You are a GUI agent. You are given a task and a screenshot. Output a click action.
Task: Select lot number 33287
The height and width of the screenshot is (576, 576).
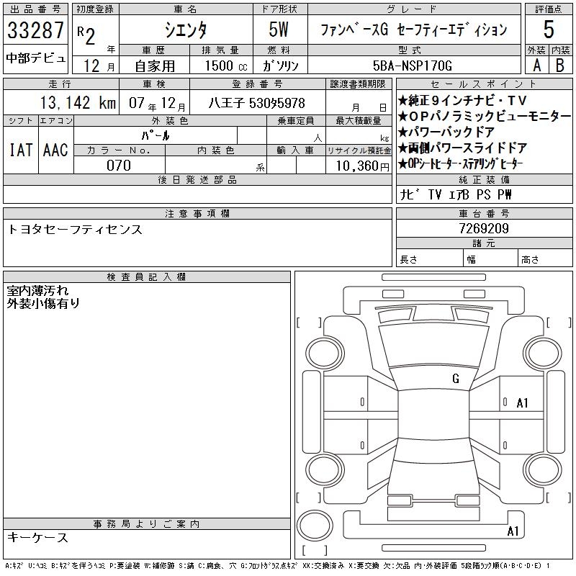(x=35, y=30)
